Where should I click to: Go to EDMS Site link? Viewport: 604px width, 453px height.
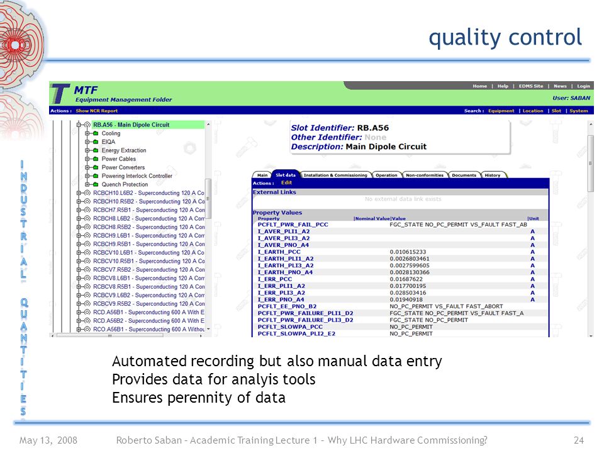(x=531, y=86)
